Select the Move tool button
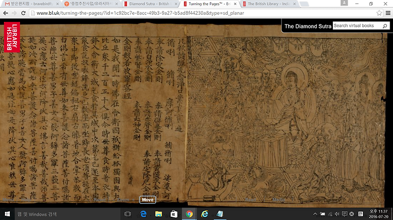 [147, 200]
